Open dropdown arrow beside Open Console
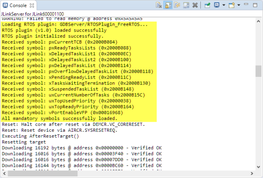263x178 pixels. [239, 5]
